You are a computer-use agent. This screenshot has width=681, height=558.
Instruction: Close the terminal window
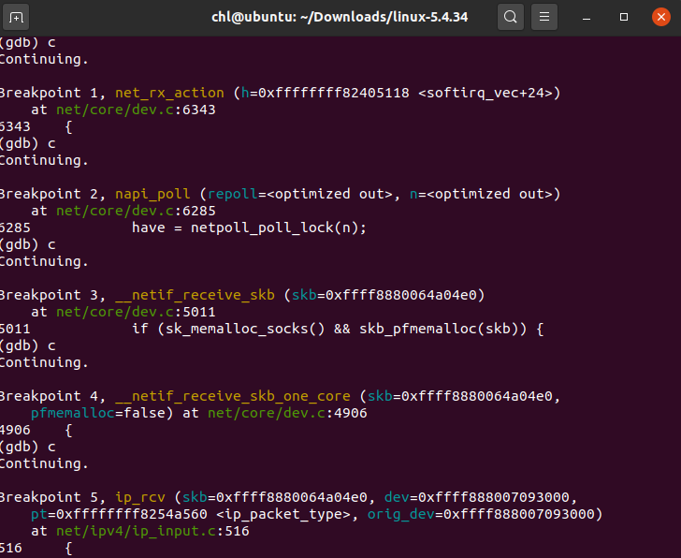click(661, 18)
